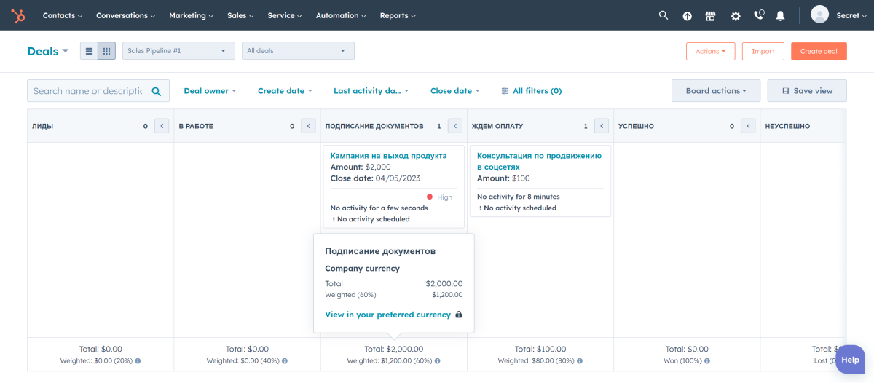Open the settings gear icon
The image size is (874, 383).
[736, 16]
